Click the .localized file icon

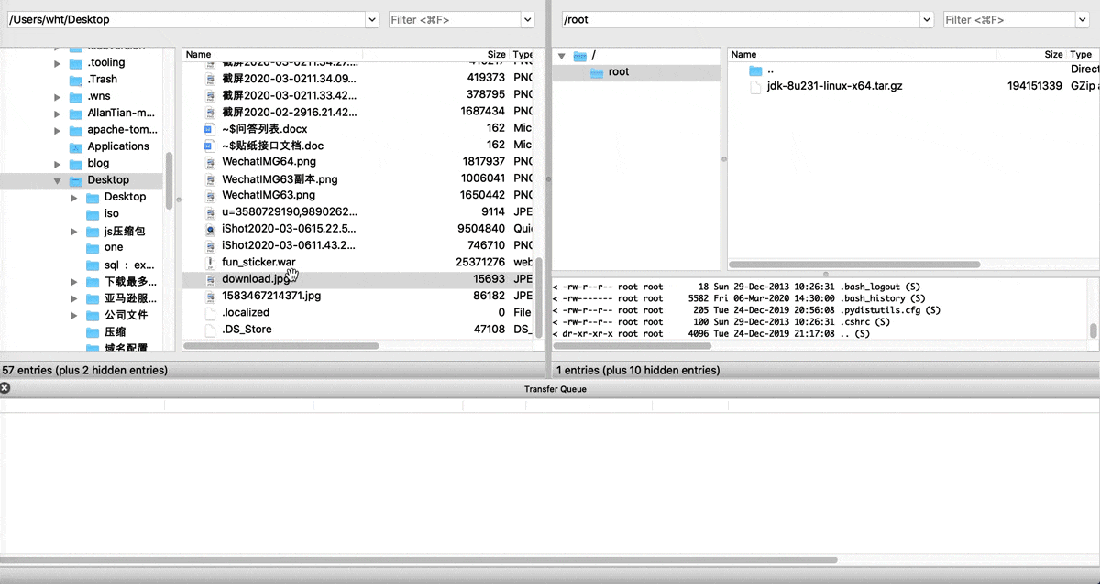coord(209,313)
